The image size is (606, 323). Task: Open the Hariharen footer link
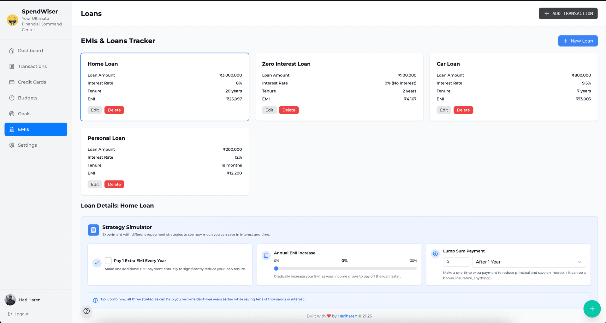coord(347,316)
